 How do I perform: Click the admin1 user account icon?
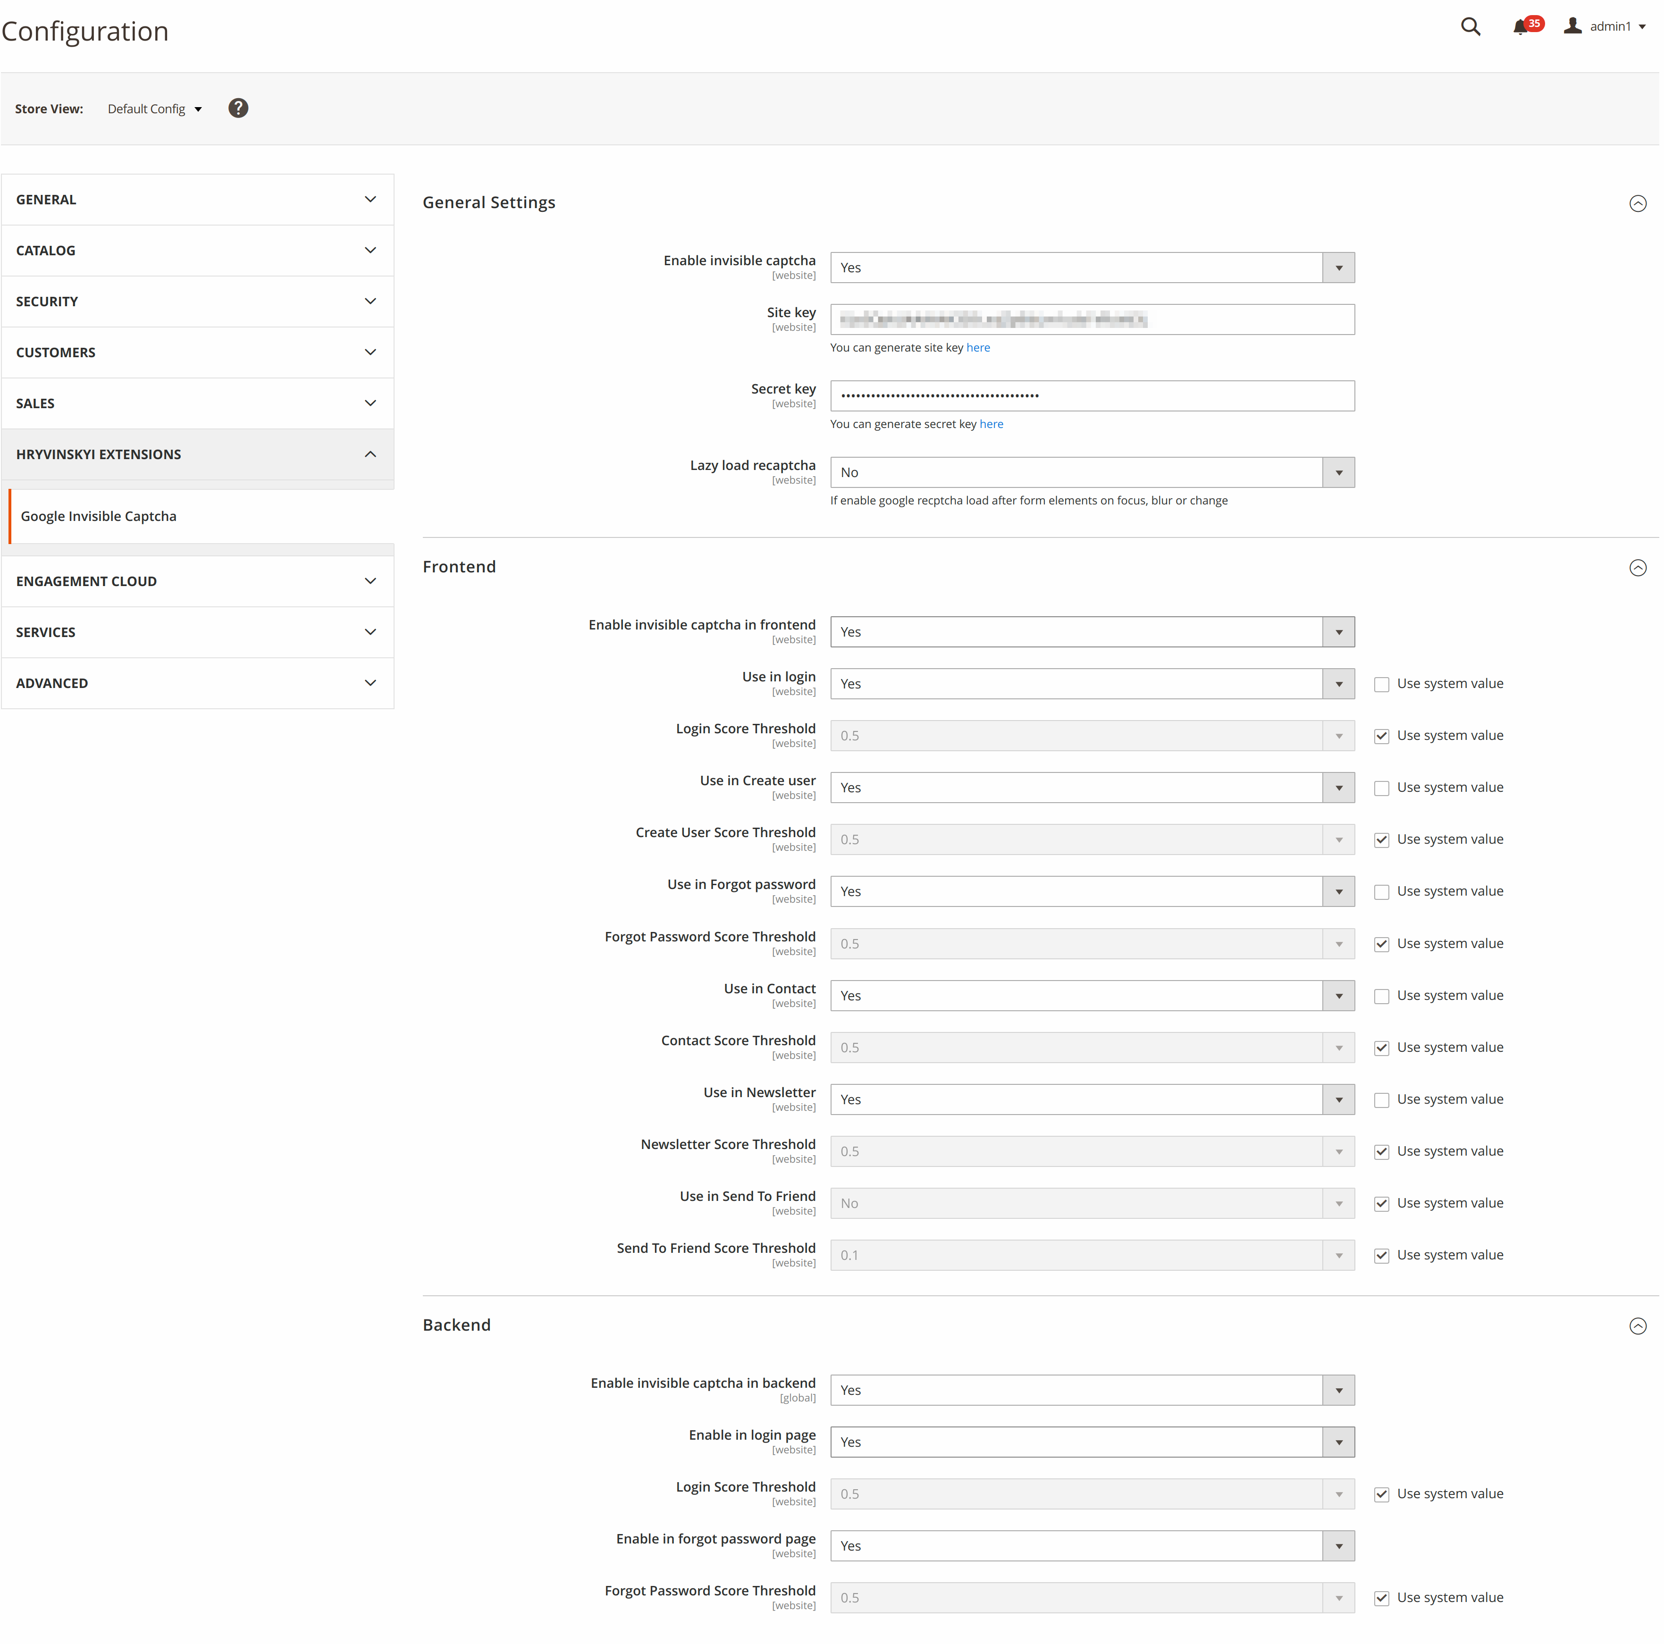[1573, 26]
